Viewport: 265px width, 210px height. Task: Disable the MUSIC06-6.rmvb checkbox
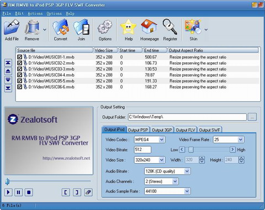[19, 87]
